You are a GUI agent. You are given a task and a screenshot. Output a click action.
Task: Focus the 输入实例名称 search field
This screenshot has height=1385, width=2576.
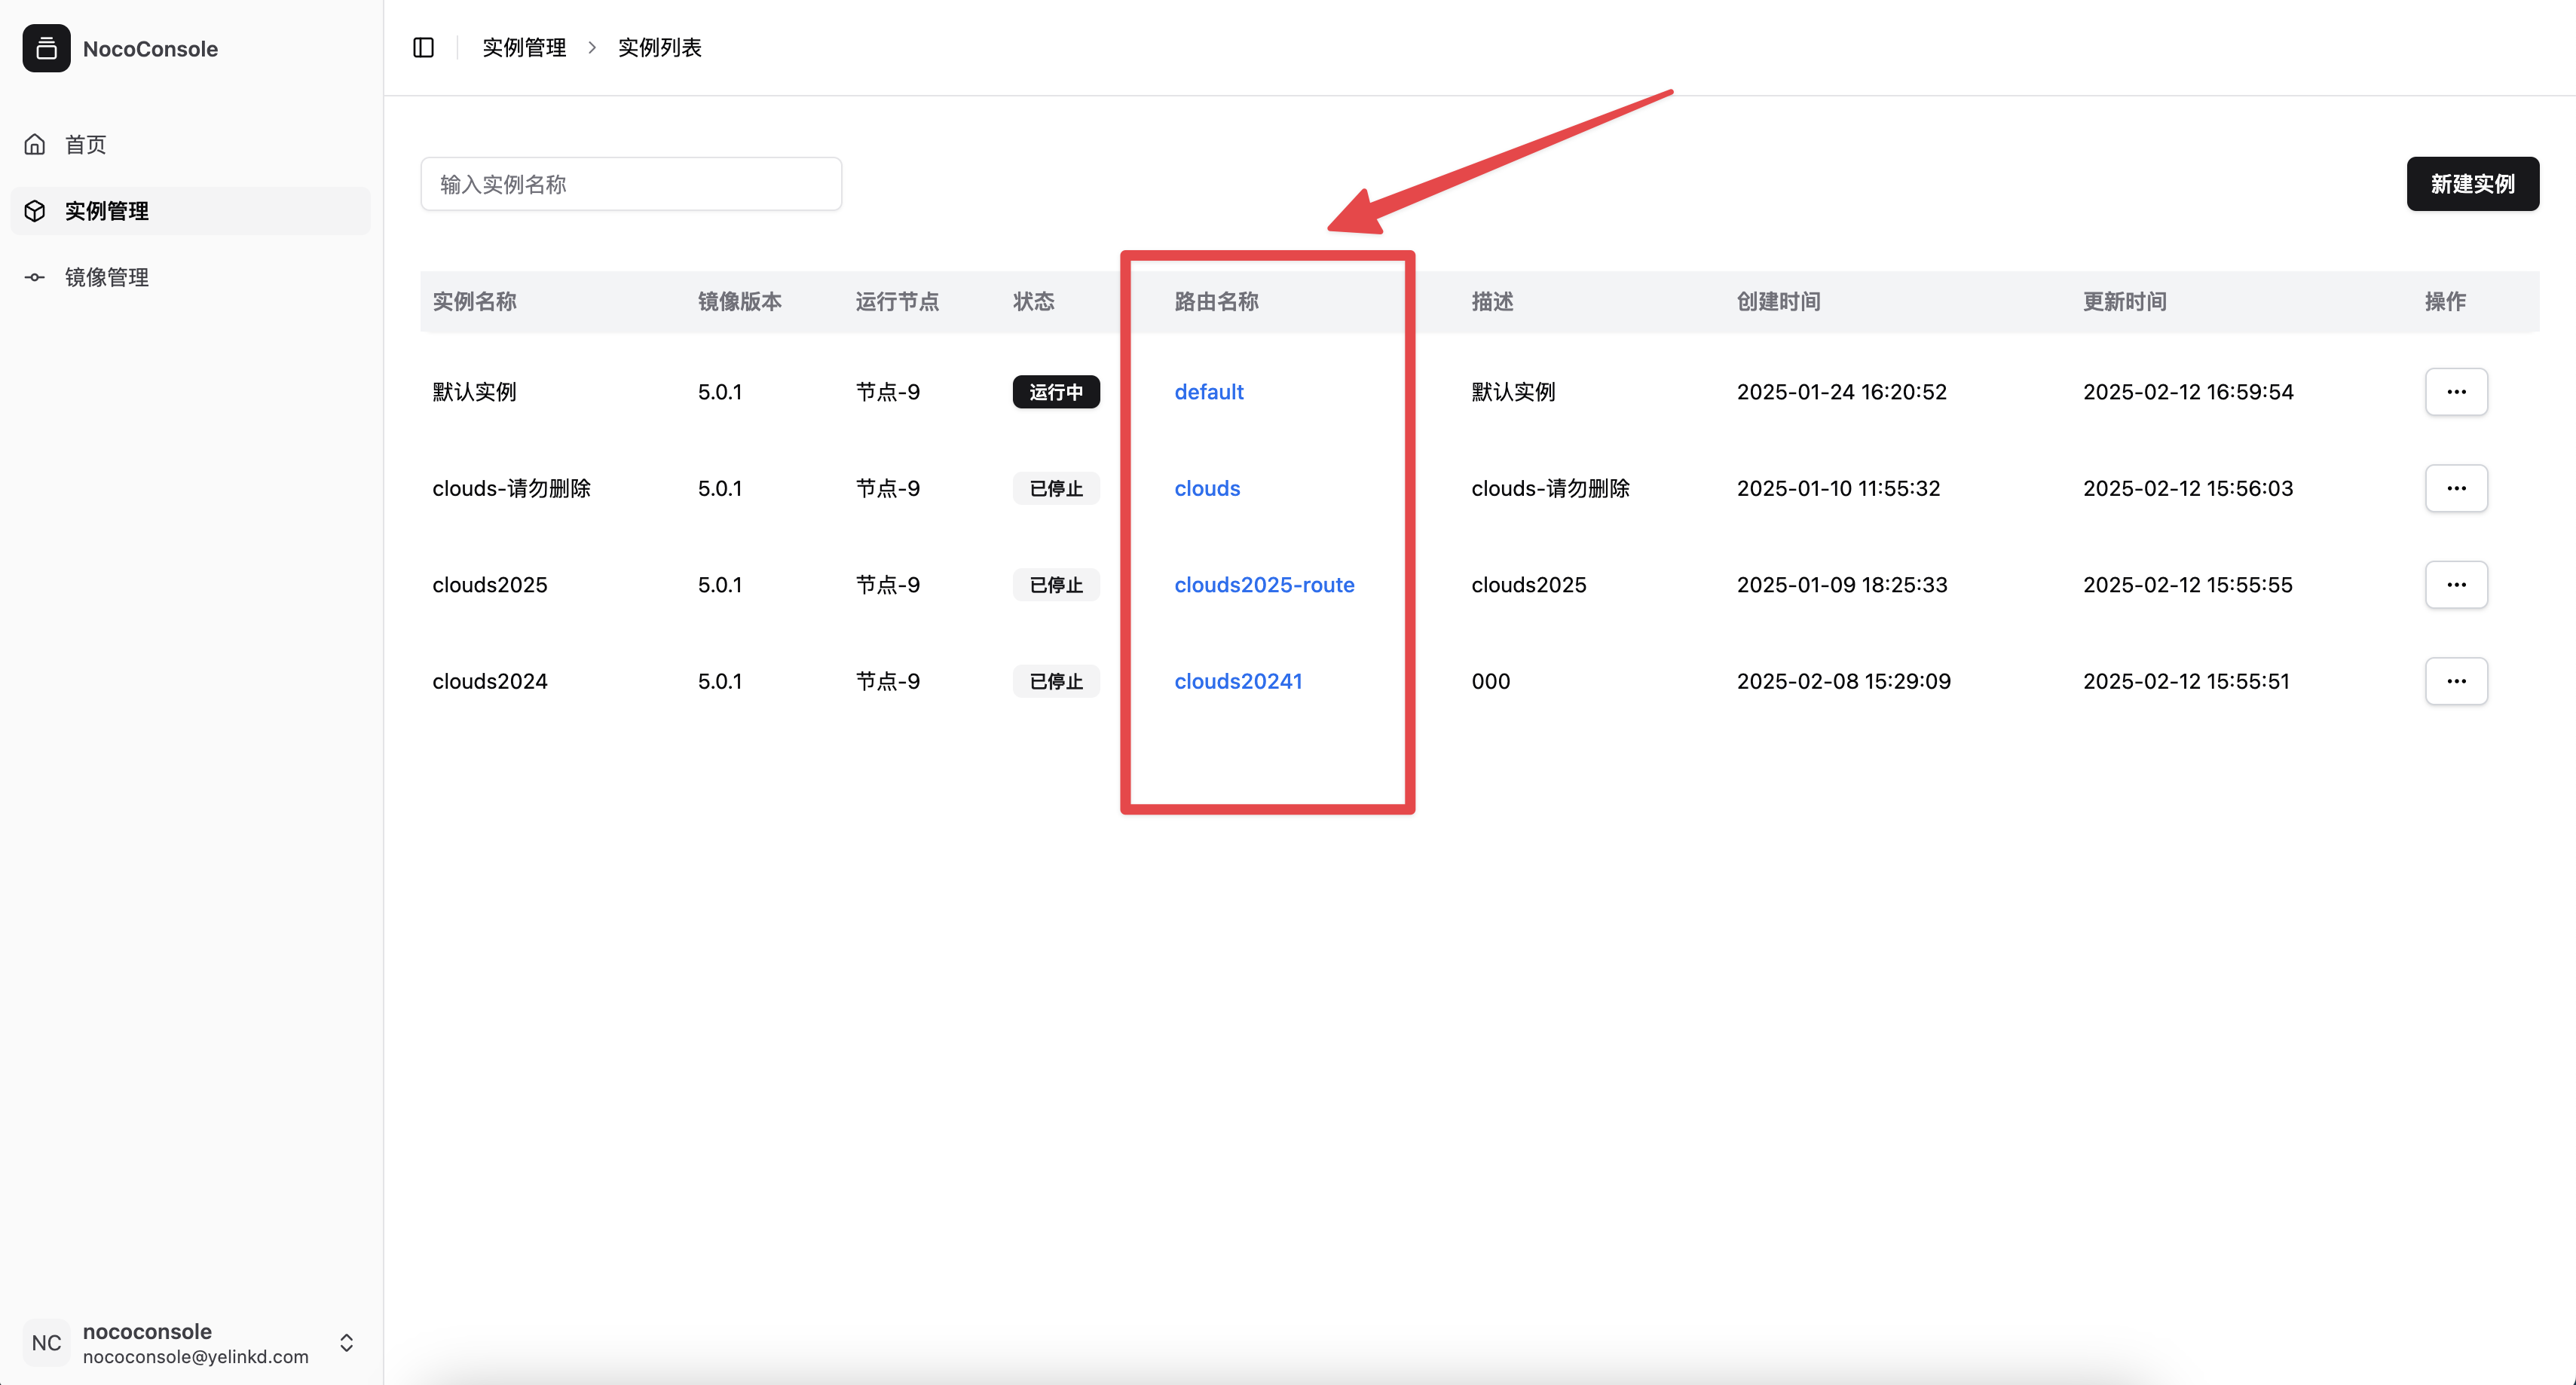coord(630,184)
